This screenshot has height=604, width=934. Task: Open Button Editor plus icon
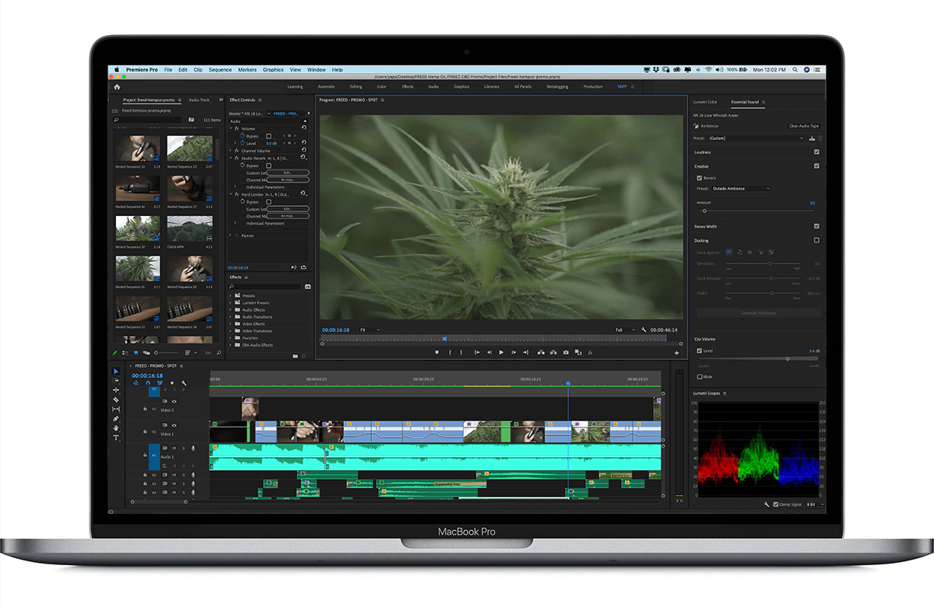point(676,353)
